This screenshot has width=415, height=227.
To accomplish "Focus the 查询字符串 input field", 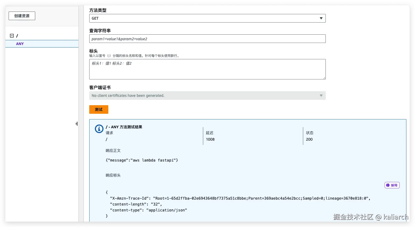I will 207,39.
